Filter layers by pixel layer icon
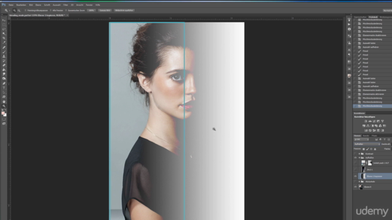Viewport: 392px width, 220px height. tap(377, 139)
